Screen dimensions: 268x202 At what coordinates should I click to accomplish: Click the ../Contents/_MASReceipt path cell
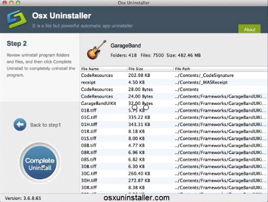tap(201, 83)
